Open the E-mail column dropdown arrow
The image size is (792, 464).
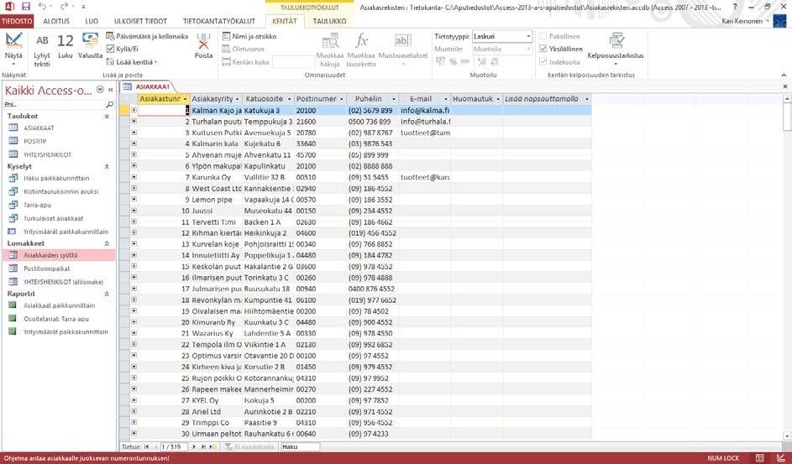(445, 99)
